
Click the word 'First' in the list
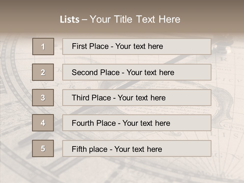coord(80,47)
